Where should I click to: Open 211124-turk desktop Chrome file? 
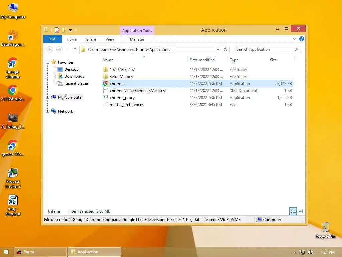[13, 93]
